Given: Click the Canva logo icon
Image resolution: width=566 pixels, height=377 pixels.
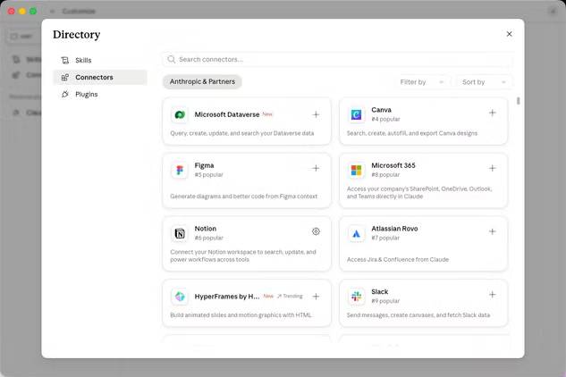Looking at the screenshot, I should pos(356,114).
